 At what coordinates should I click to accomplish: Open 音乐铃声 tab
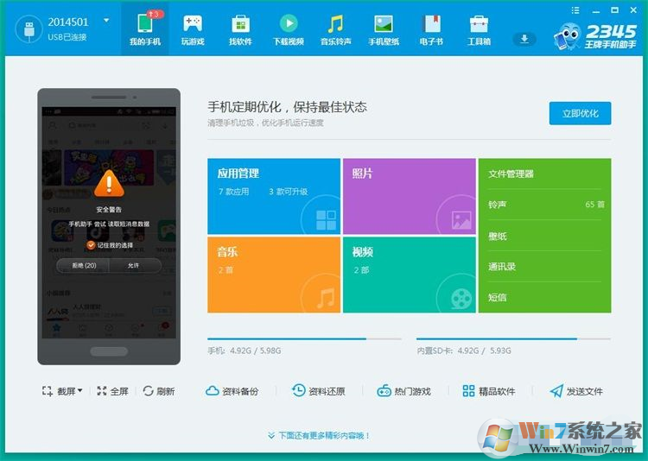click(x=335, y=28)
